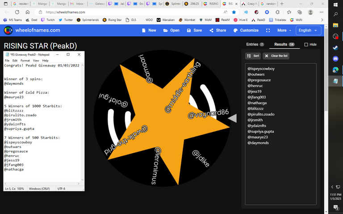The height and width of the screenshot is (214, 343).
Task: Toggle the favorite star for this page
Action: click(x=234, y=12)
